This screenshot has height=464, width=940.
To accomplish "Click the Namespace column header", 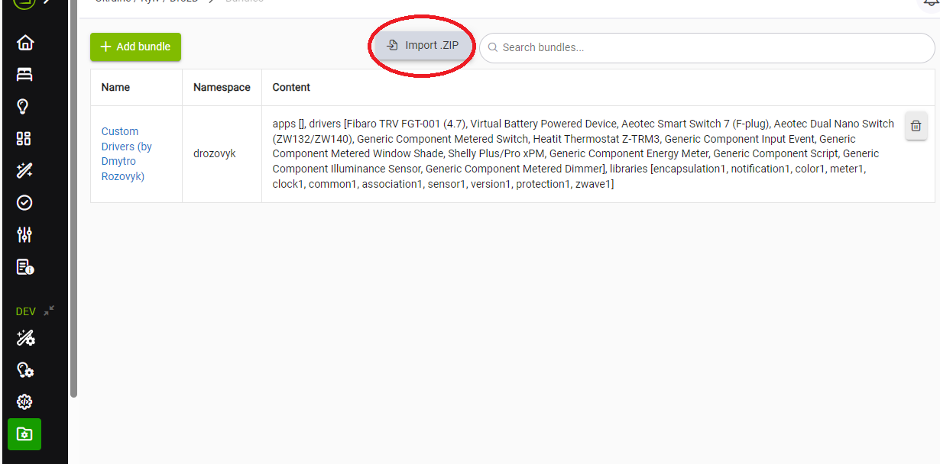I will tap(222, 88).
